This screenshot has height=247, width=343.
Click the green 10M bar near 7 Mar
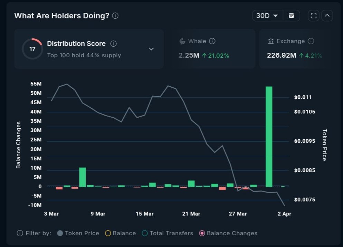point(83,177)
